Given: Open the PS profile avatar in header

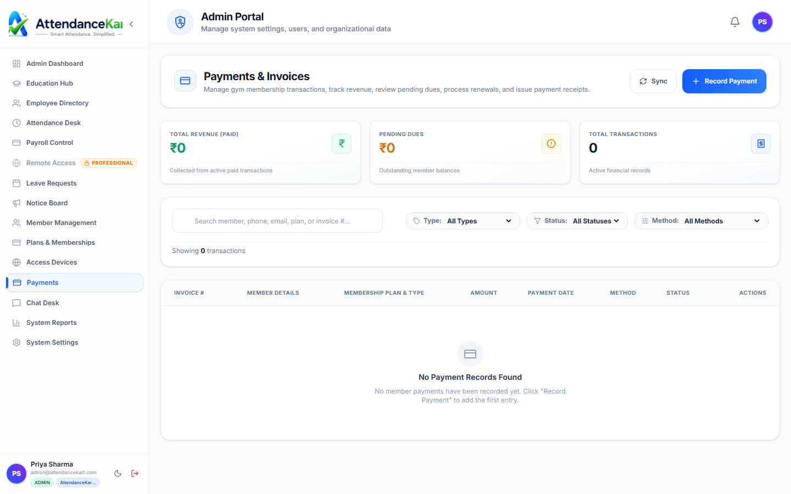Looking at the screenshot, I should pos(762,22).
